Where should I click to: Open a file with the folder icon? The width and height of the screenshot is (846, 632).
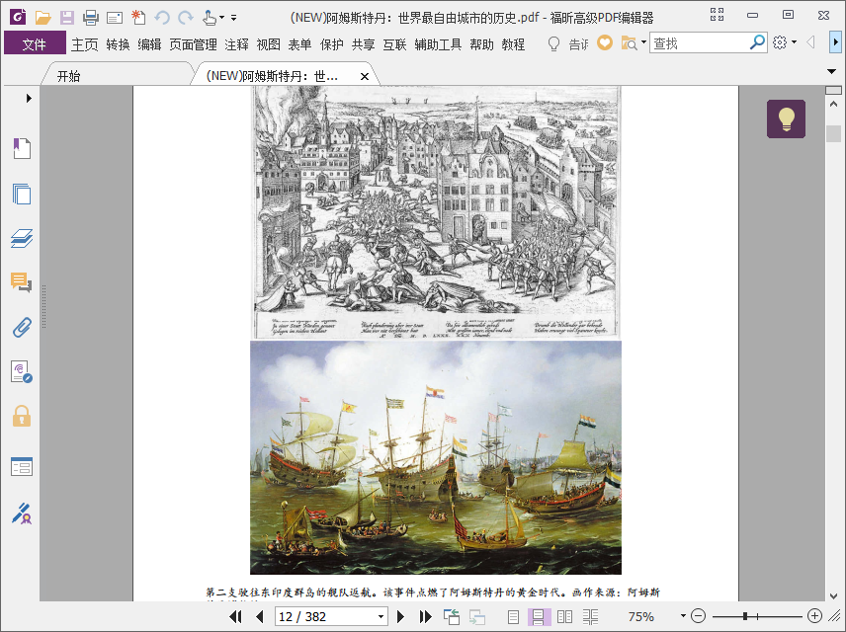43,18
